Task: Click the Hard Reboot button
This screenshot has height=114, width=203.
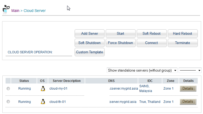Action: click(x=183, y=34)
